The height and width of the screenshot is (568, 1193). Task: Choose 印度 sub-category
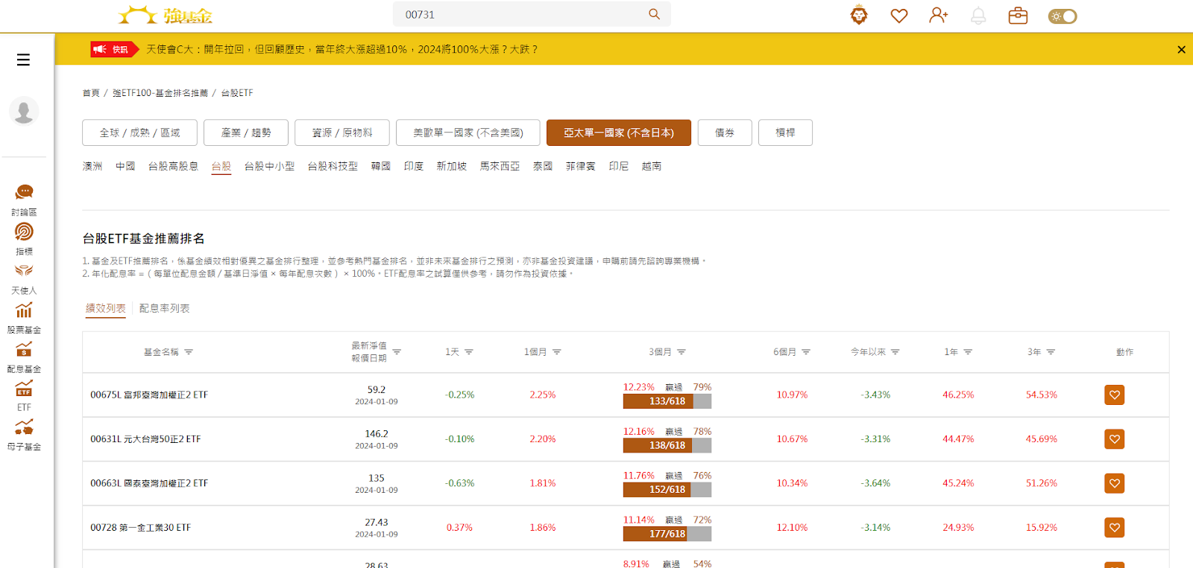pos(414,166)
